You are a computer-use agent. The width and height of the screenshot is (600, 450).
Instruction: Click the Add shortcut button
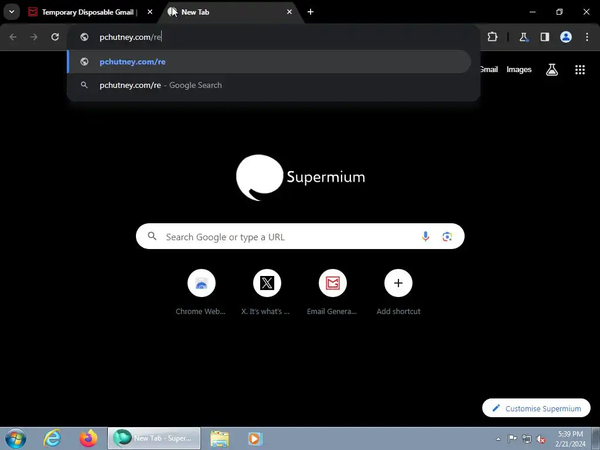point(398,293)
